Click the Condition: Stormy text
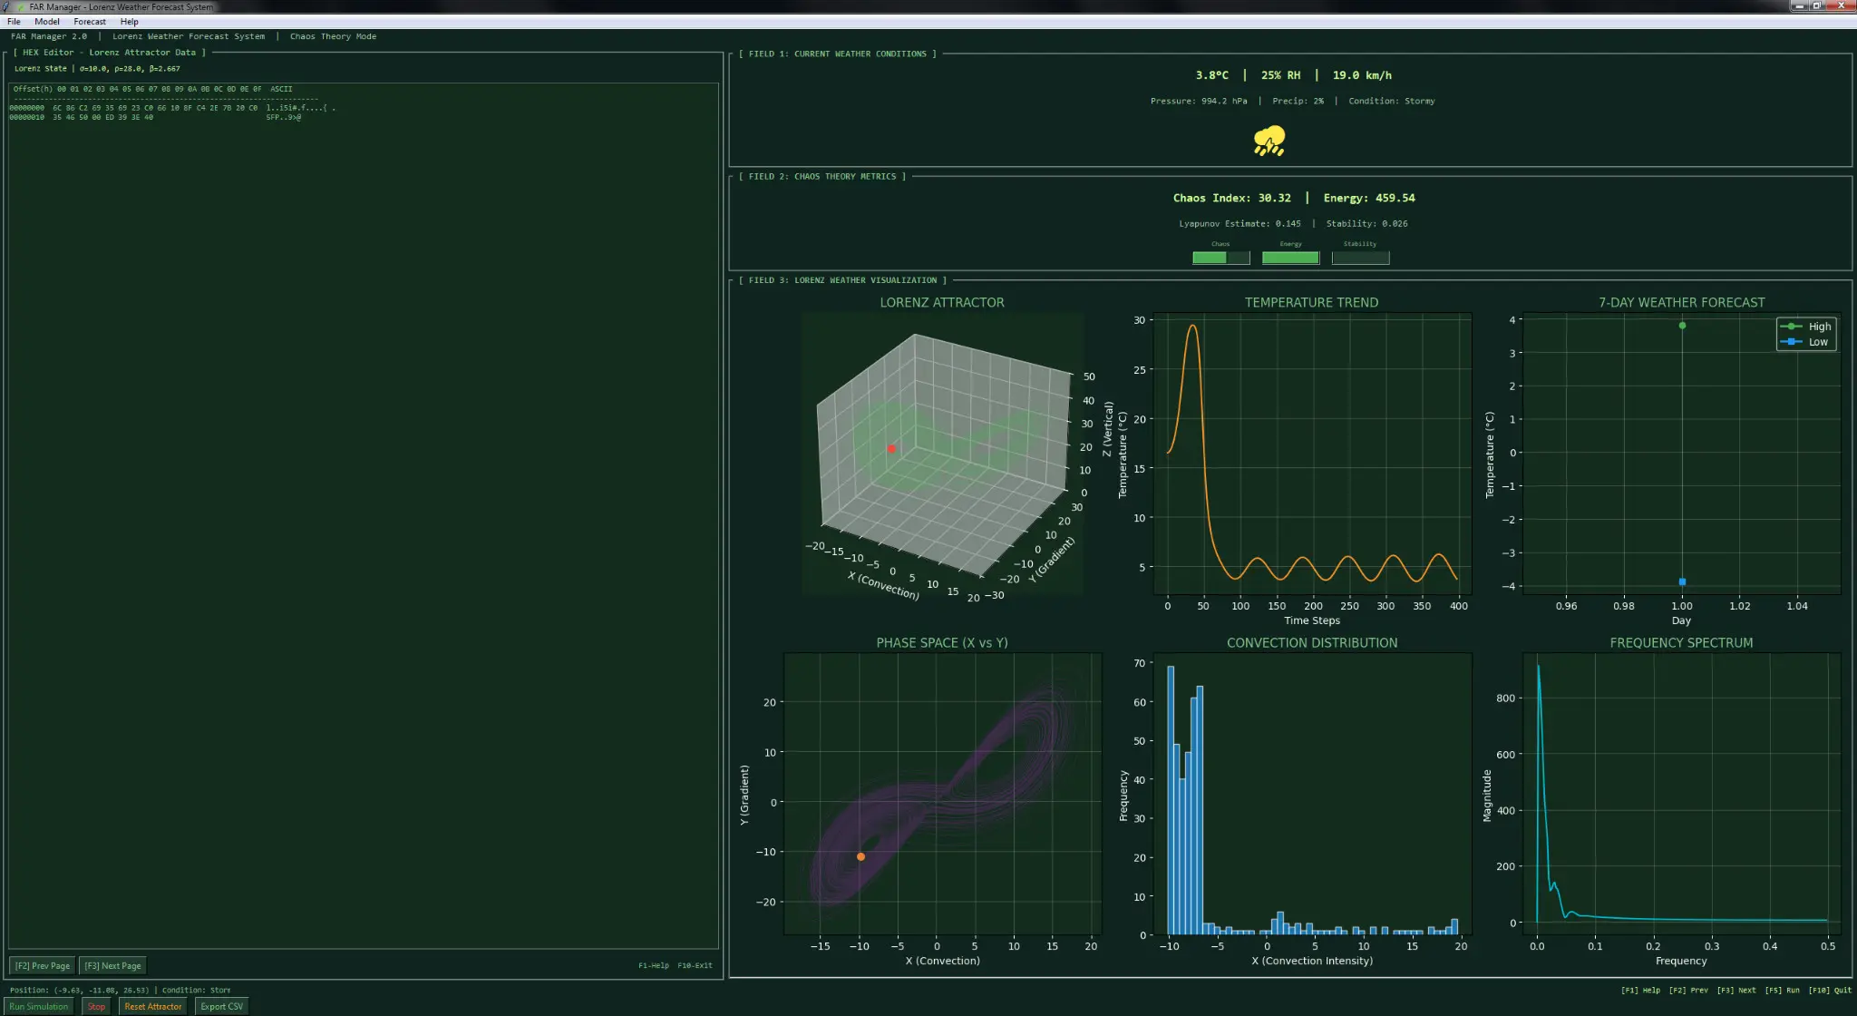 pos(1391,101)
